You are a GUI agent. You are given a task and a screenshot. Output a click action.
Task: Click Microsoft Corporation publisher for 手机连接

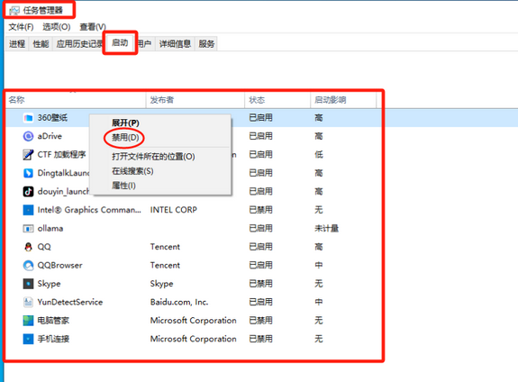click(x=194, y=339)
